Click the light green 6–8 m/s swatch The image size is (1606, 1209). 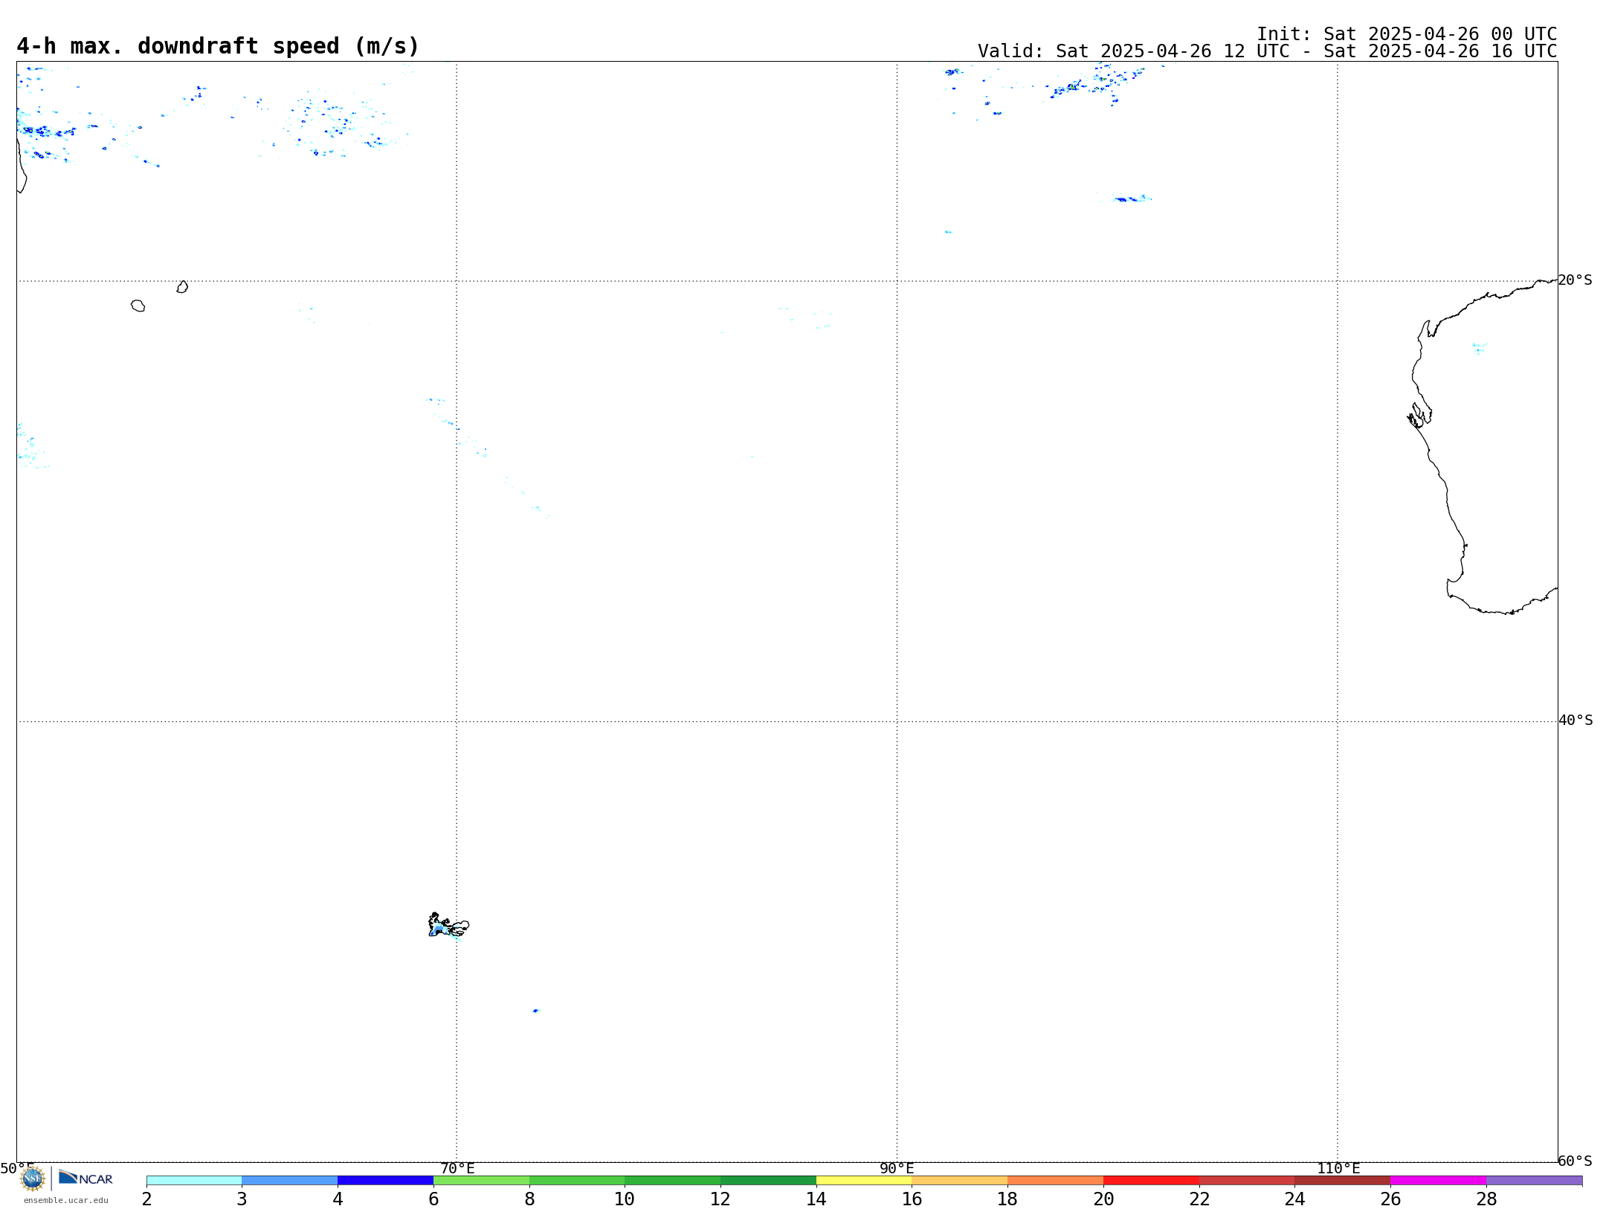[482, 1181]
